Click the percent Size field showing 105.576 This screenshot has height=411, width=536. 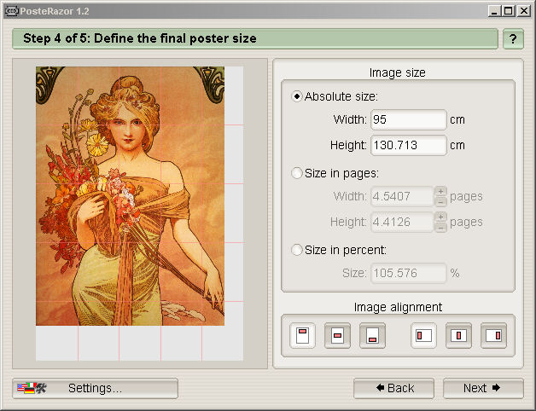point(409,273)
